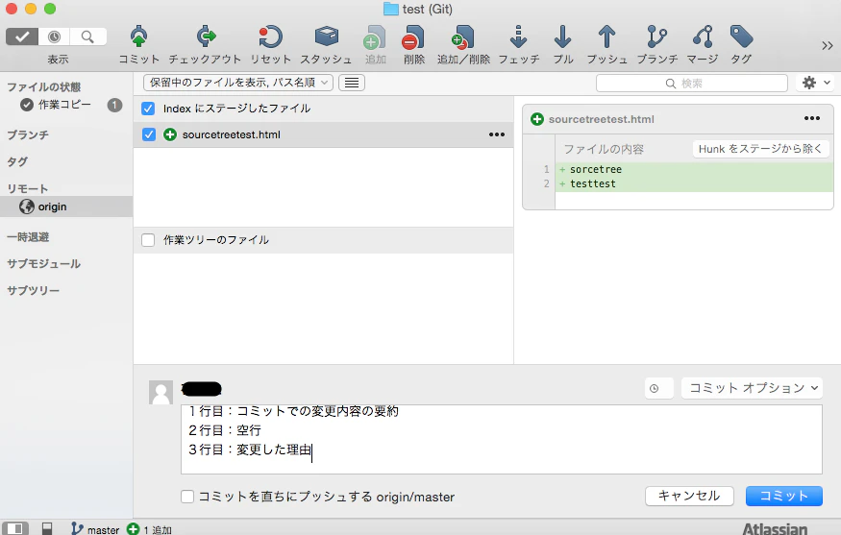
Task: Click the master branch indicator in status bar
Action: tap(95, 529)
